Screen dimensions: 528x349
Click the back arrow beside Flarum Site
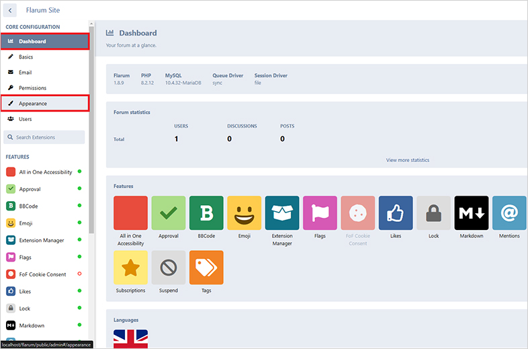pos(11,11)
